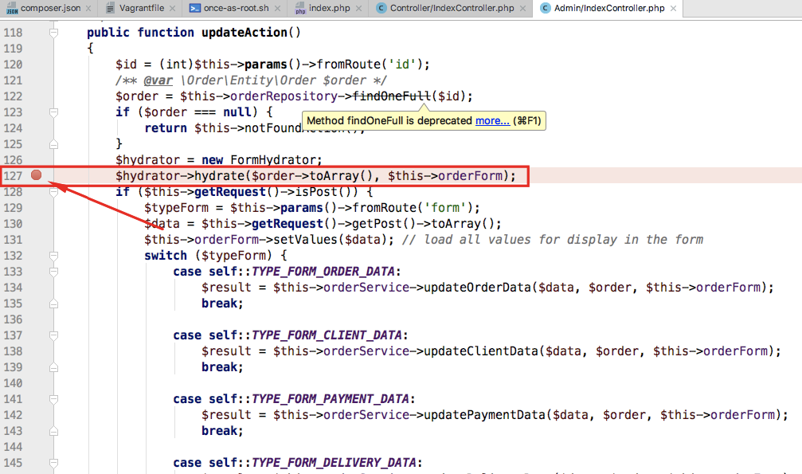Screen dimensions: 802x474
Task: Click the updateAction function name
Action: click(244, 33)
